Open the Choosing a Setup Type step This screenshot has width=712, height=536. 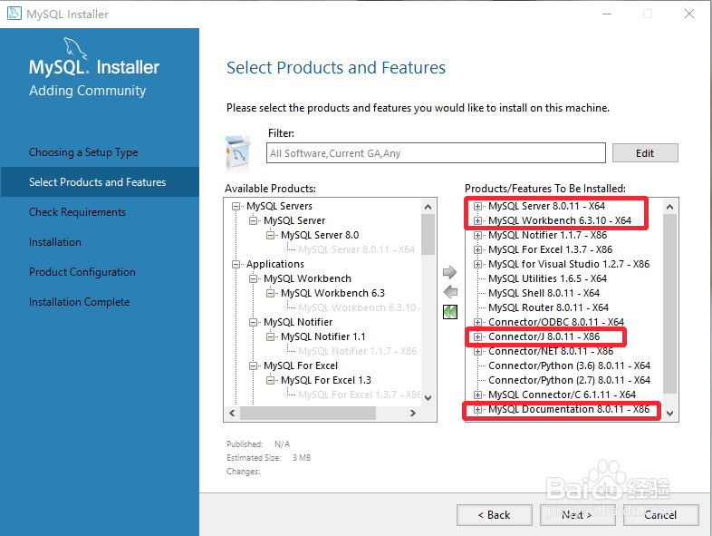point(83,152)
